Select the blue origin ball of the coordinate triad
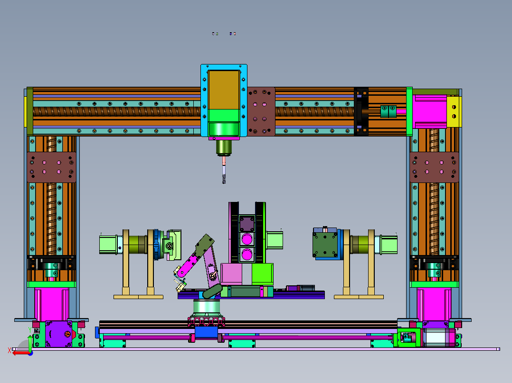This screenshot has width=512, height=383. 30,353
